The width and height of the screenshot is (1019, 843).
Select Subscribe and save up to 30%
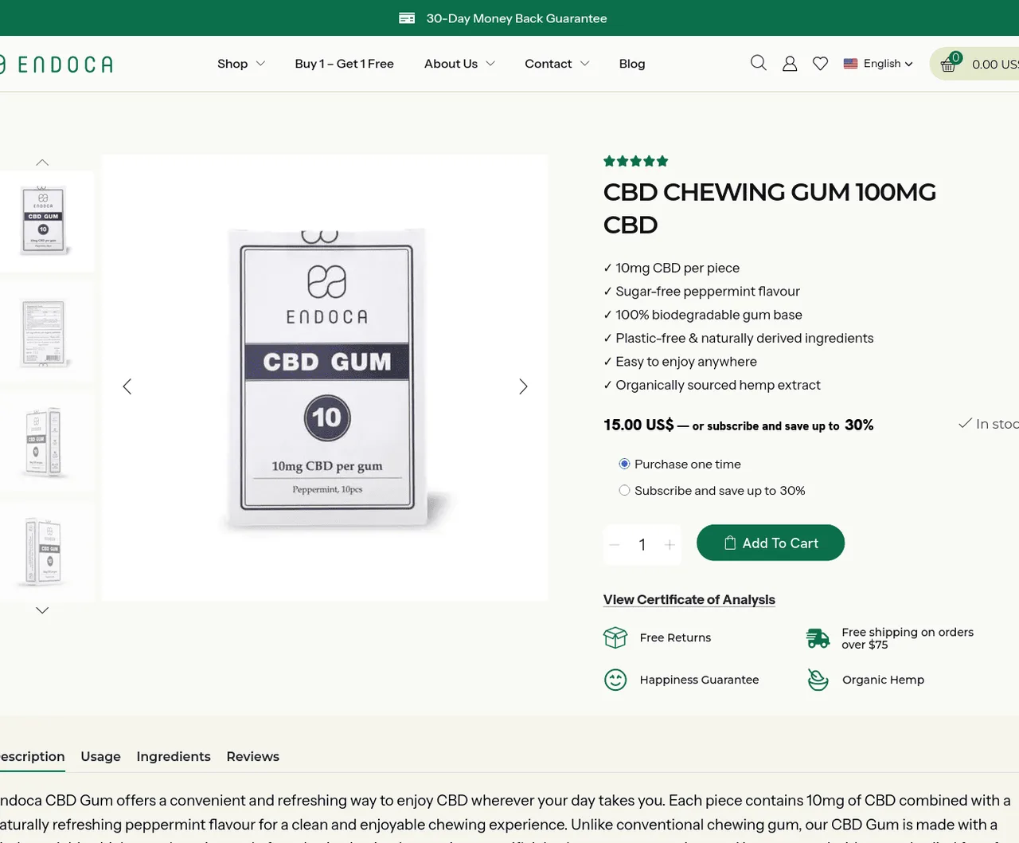pos(624,490)
